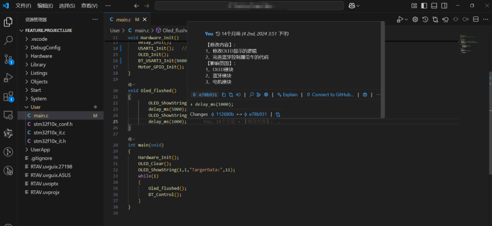
Task: Open changes with previous revision icon
Action: (x=446, y=20)
